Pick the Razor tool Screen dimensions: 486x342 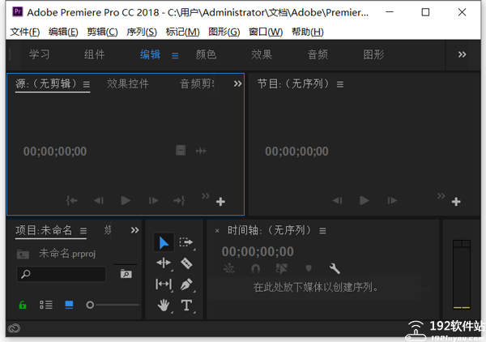[x=186, y=263]
